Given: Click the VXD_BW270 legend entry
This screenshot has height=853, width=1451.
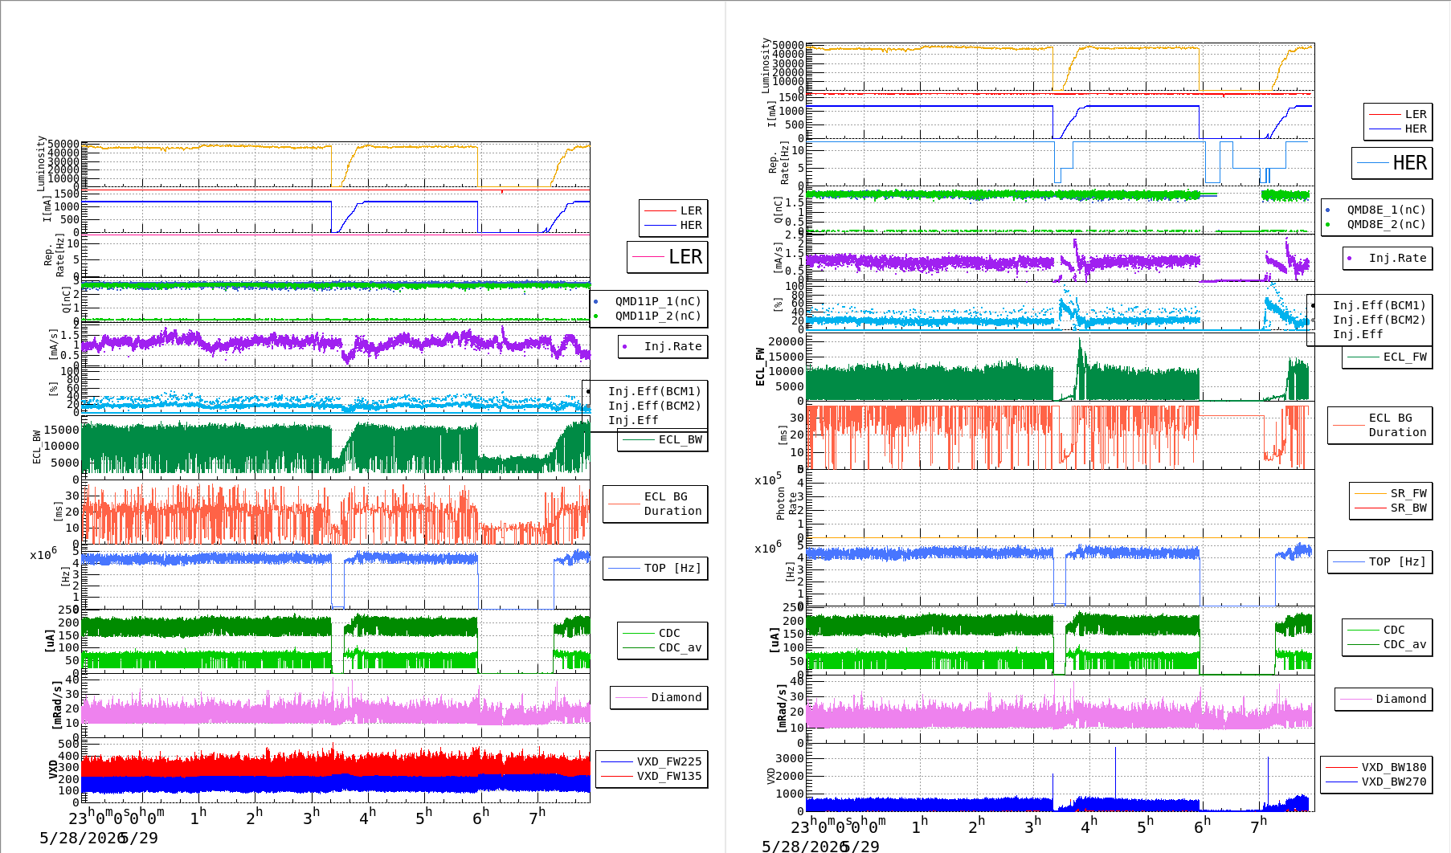Looking at the screenshot, I should [x=1376, y=782].
